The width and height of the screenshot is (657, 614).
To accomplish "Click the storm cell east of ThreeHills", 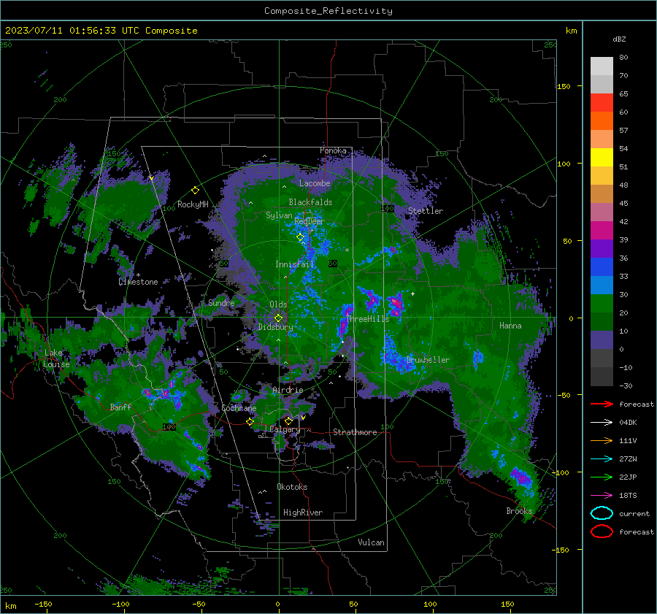I will (x=396, y=304).
